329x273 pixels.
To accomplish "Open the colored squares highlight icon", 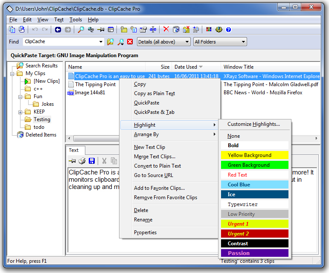I will tap(209, 29).
